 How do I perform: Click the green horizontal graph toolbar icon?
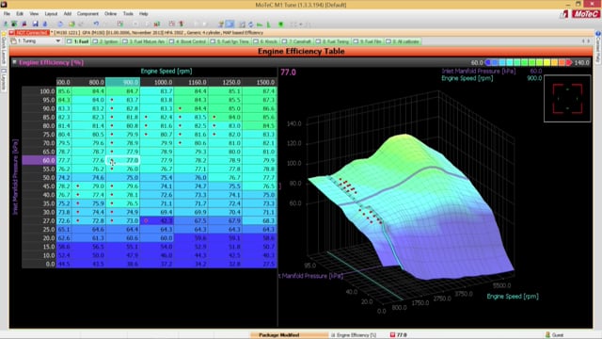point(260,24)
